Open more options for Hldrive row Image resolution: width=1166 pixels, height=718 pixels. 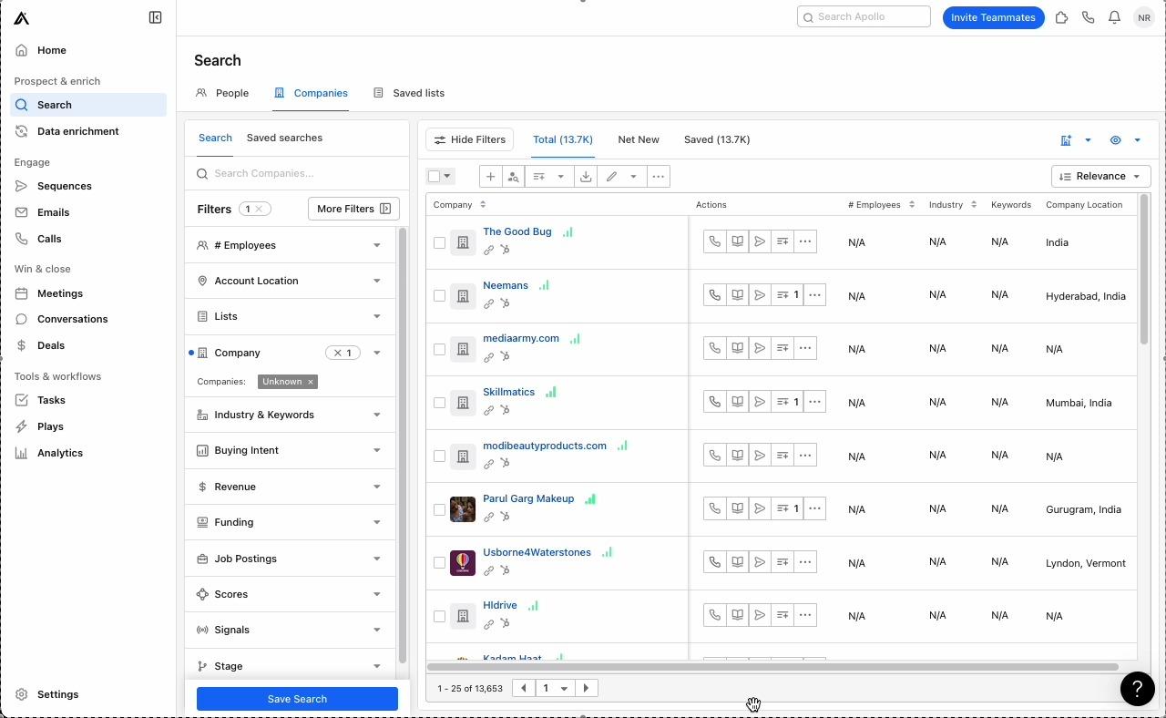click(x=805, y=615)
